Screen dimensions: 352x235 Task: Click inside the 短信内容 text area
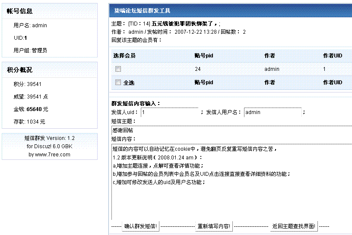[x=231, y=182]
